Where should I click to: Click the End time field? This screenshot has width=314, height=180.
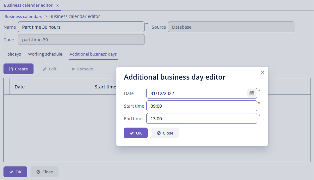[x=201, y=118]
